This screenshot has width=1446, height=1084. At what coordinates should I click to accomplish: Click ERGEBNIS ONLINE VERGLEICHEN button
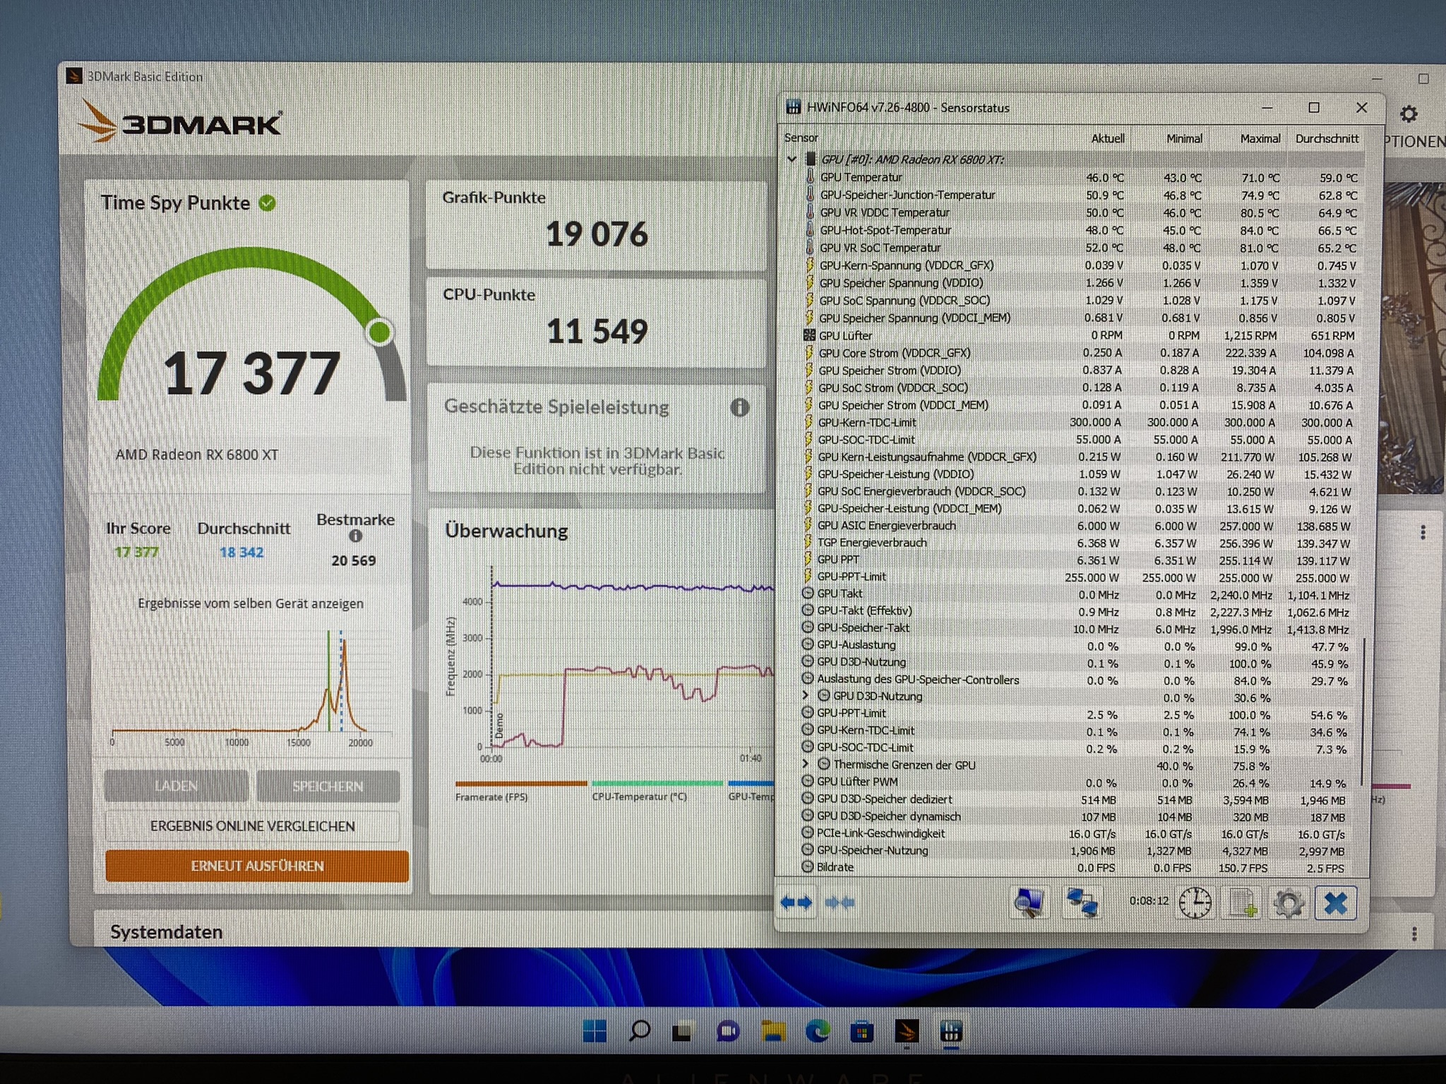coord(253,826)
